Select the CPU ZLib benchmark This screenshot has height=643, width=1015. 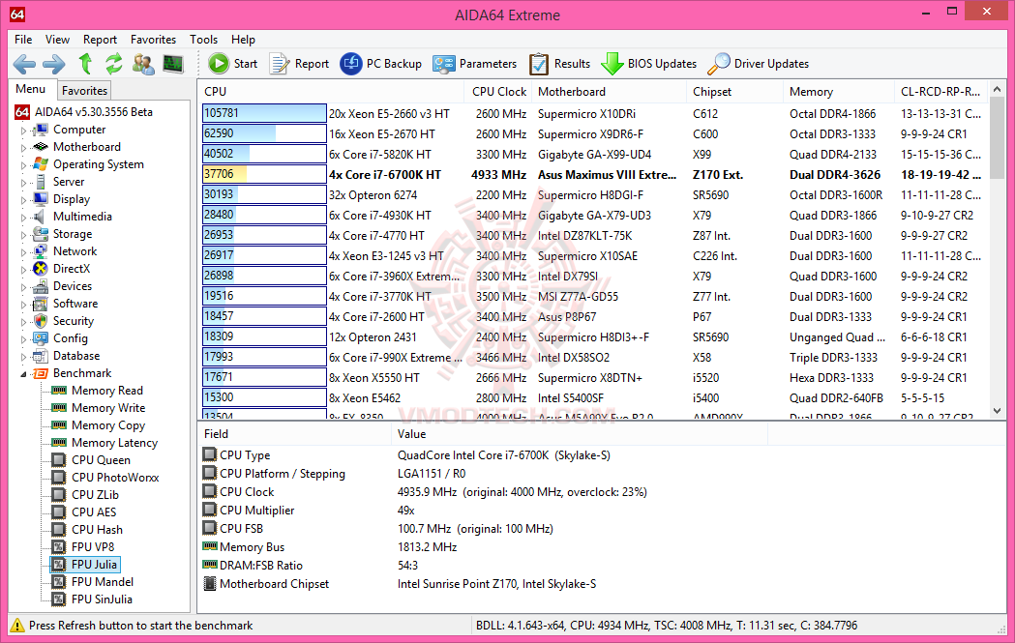[95, 495]
